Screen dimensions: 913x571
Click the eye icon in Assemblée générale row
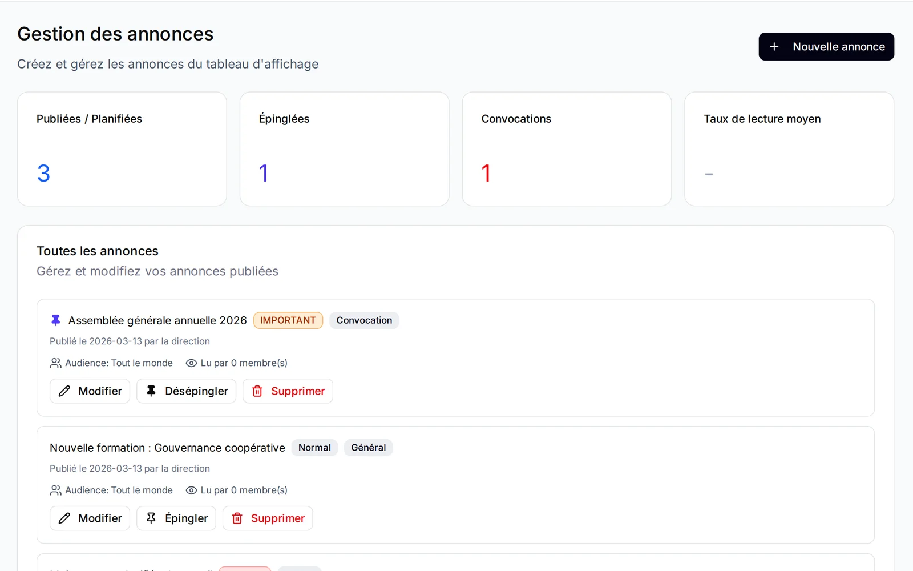point(191,363)
